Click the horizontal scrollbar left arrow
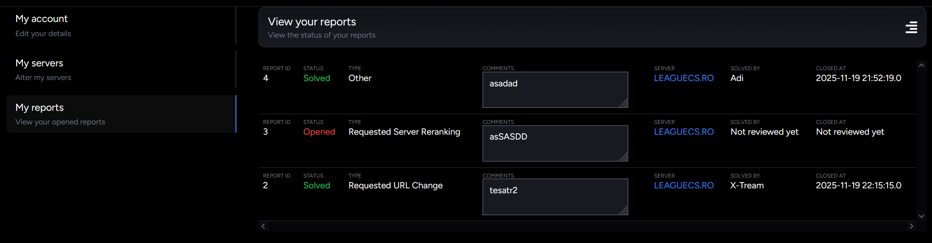Screen dimensions: 932x243 click(264, 226)
